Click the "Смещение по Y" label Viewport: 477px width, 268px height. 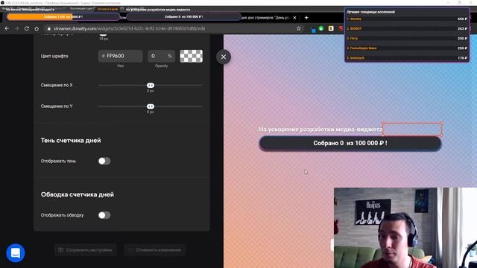[57, 106]
